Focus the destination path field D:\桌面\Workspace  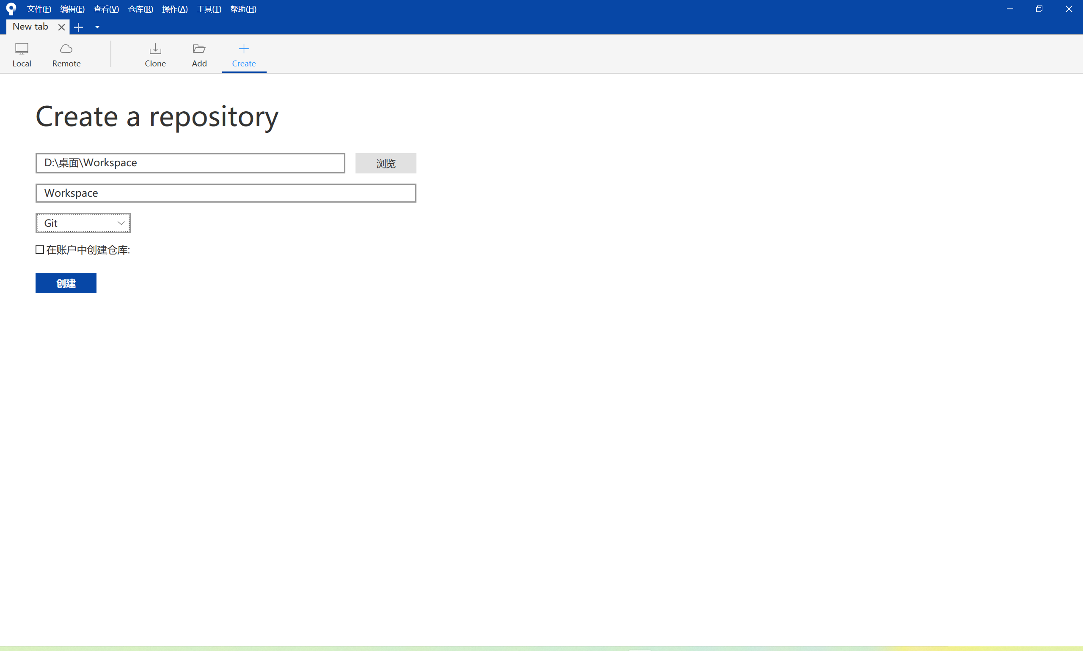[190, 163]
